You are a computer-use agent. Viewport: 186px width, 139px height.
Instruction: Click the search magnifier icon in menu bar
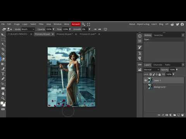tap(84, 24)
